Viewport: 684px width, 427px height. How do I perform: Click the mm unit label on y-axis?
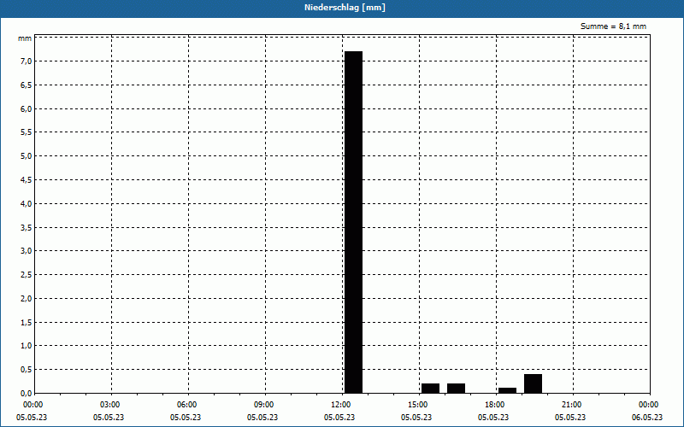pyautogui.click(x=25, y=38)
